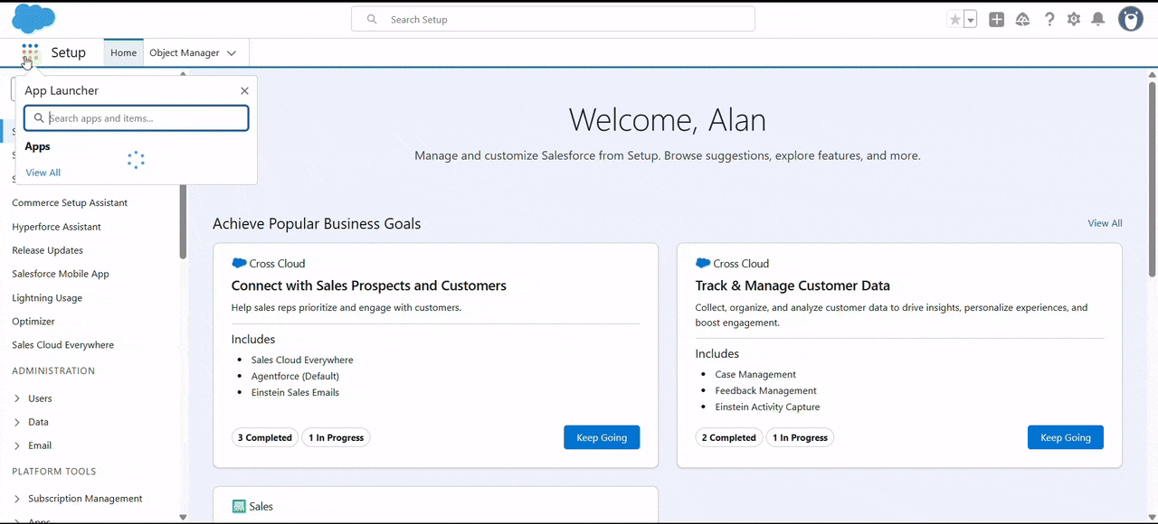This screenshot has width=1158, height=524.
Task: Open the Setup gear icon
Action: pyautogui.click(x=1074, y=20)
